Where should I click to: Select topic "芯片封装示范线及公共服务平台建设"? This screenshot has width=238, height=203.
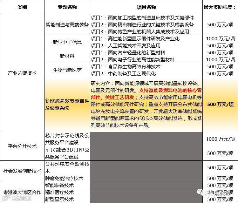[67, 139]
